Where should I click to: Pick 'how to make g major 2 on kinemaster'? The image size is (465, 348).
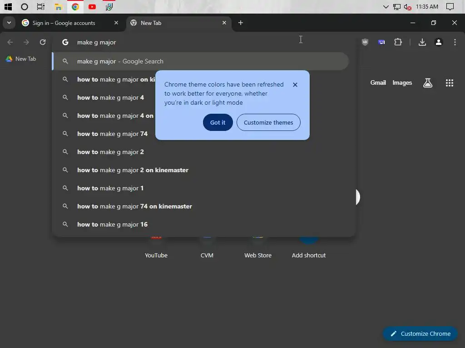click(x=203, y=170)
